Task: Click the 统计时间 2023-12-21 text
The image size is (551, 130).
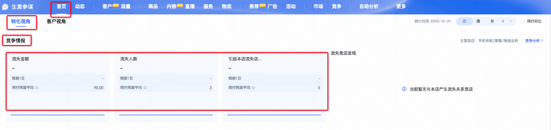Action: pyautogui.click(x=433, y=21)
